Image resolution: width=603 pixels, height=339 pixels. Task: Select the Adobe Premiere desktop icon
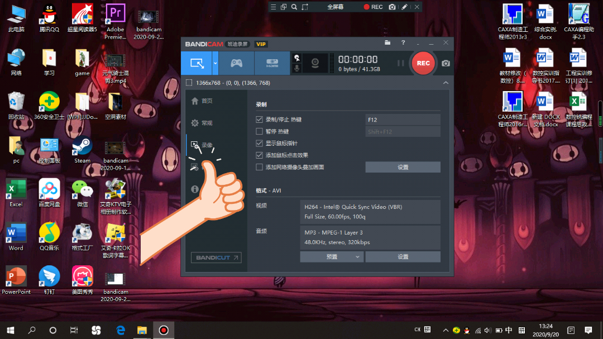click(x=116, y=22)
